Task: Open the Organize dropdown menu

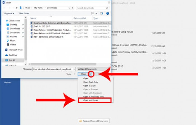Action: point(9,13)
